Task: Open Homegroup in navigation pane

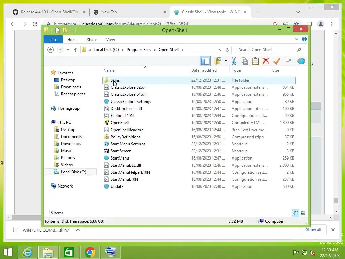Action: pyautogui.click(x=68, y=108)
